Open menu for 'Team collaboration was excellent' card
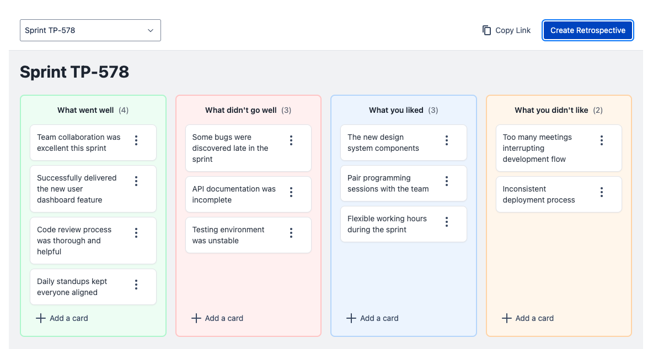This screenshot has height=349, width=653. coord(136,140)
